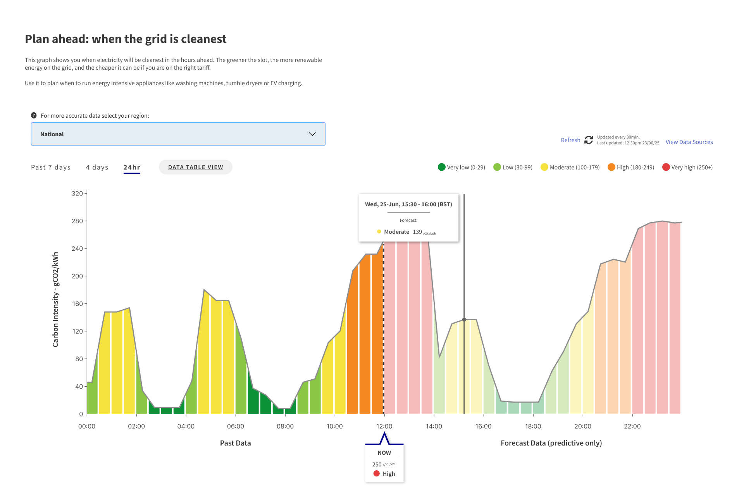Screen dimensions: 744x497
Task: Click the NOW marker pointer below the chart
Action: pyautogui.click(x=384, y=439)
